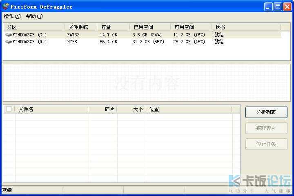Select WINDOWSXP (C:) partition row
Viewport: 294px width, 196px height.
pyautogui.click(x=143, y=35)
